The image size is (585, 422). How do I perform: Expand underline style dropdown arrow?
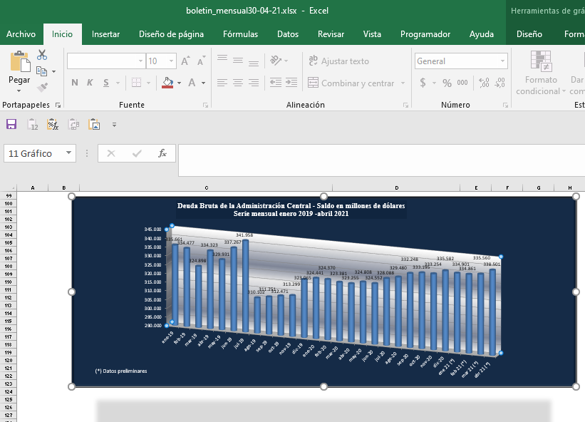pyautogui.click(x=118, y=83)
